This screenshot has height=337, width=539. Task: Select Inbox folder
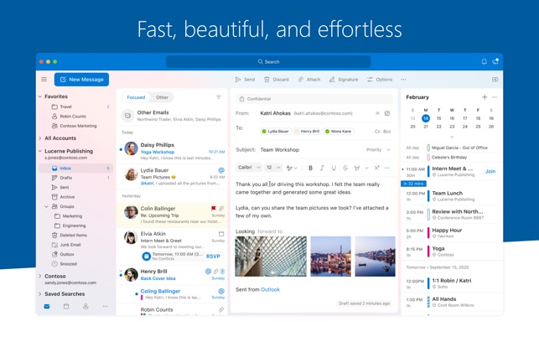point(76,168)
